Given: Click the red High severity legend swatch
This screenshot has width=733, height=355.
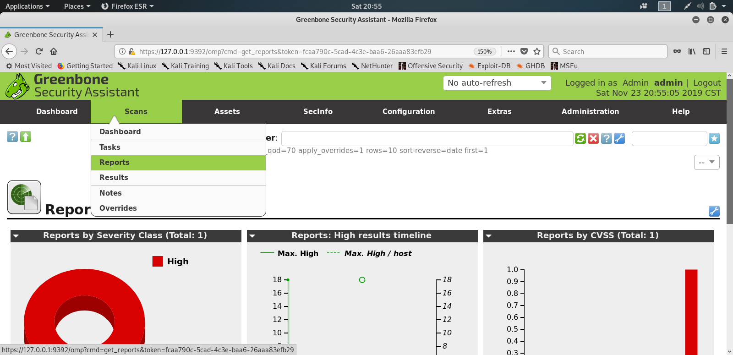Looking at the screenshot, I should [x=158, y=262].
